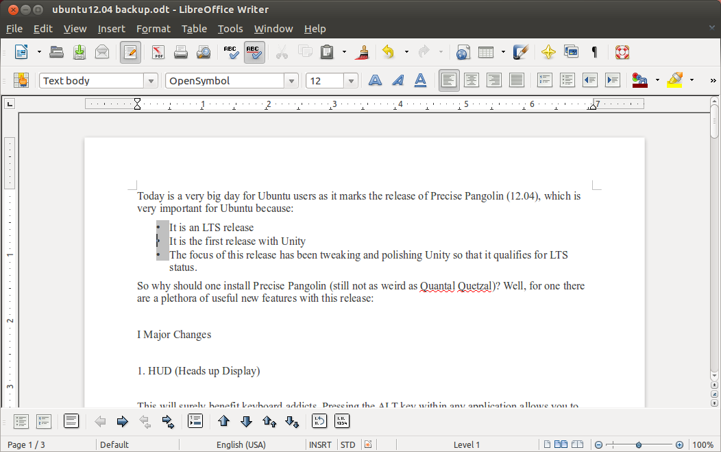Viewport: 721px width, 452px height.
Task: Open LibreOffice Help lifebuoy icon
Action: (x=622, y=52)
